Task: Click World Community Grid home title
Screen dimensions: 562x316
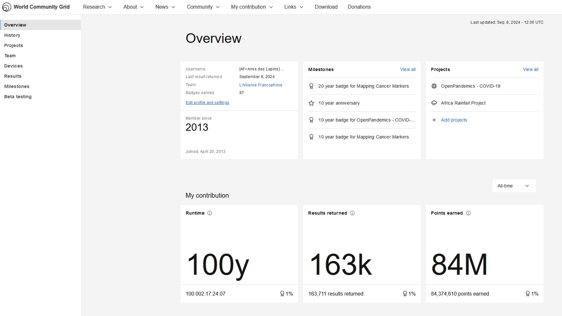Action: 42,7
